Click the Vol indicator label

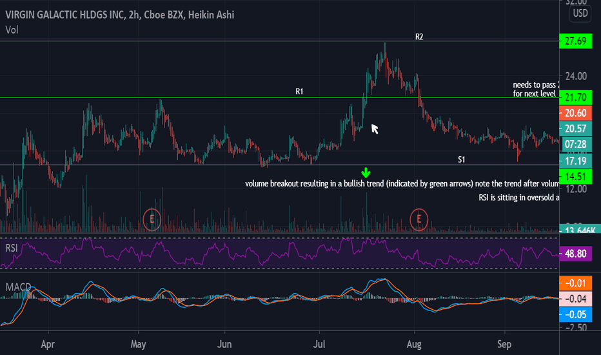tap(12, 30)
